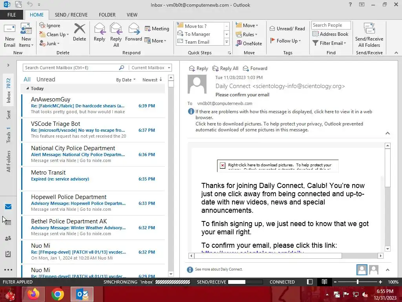Open the By Date arrangement dropdown
The height and width of the screenshot is (302, 402).
coord(126,80)
